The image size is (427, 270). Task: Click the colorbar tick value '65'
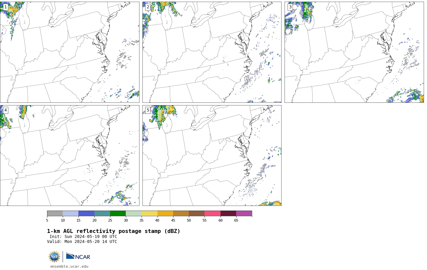click(x=236, y=220)
